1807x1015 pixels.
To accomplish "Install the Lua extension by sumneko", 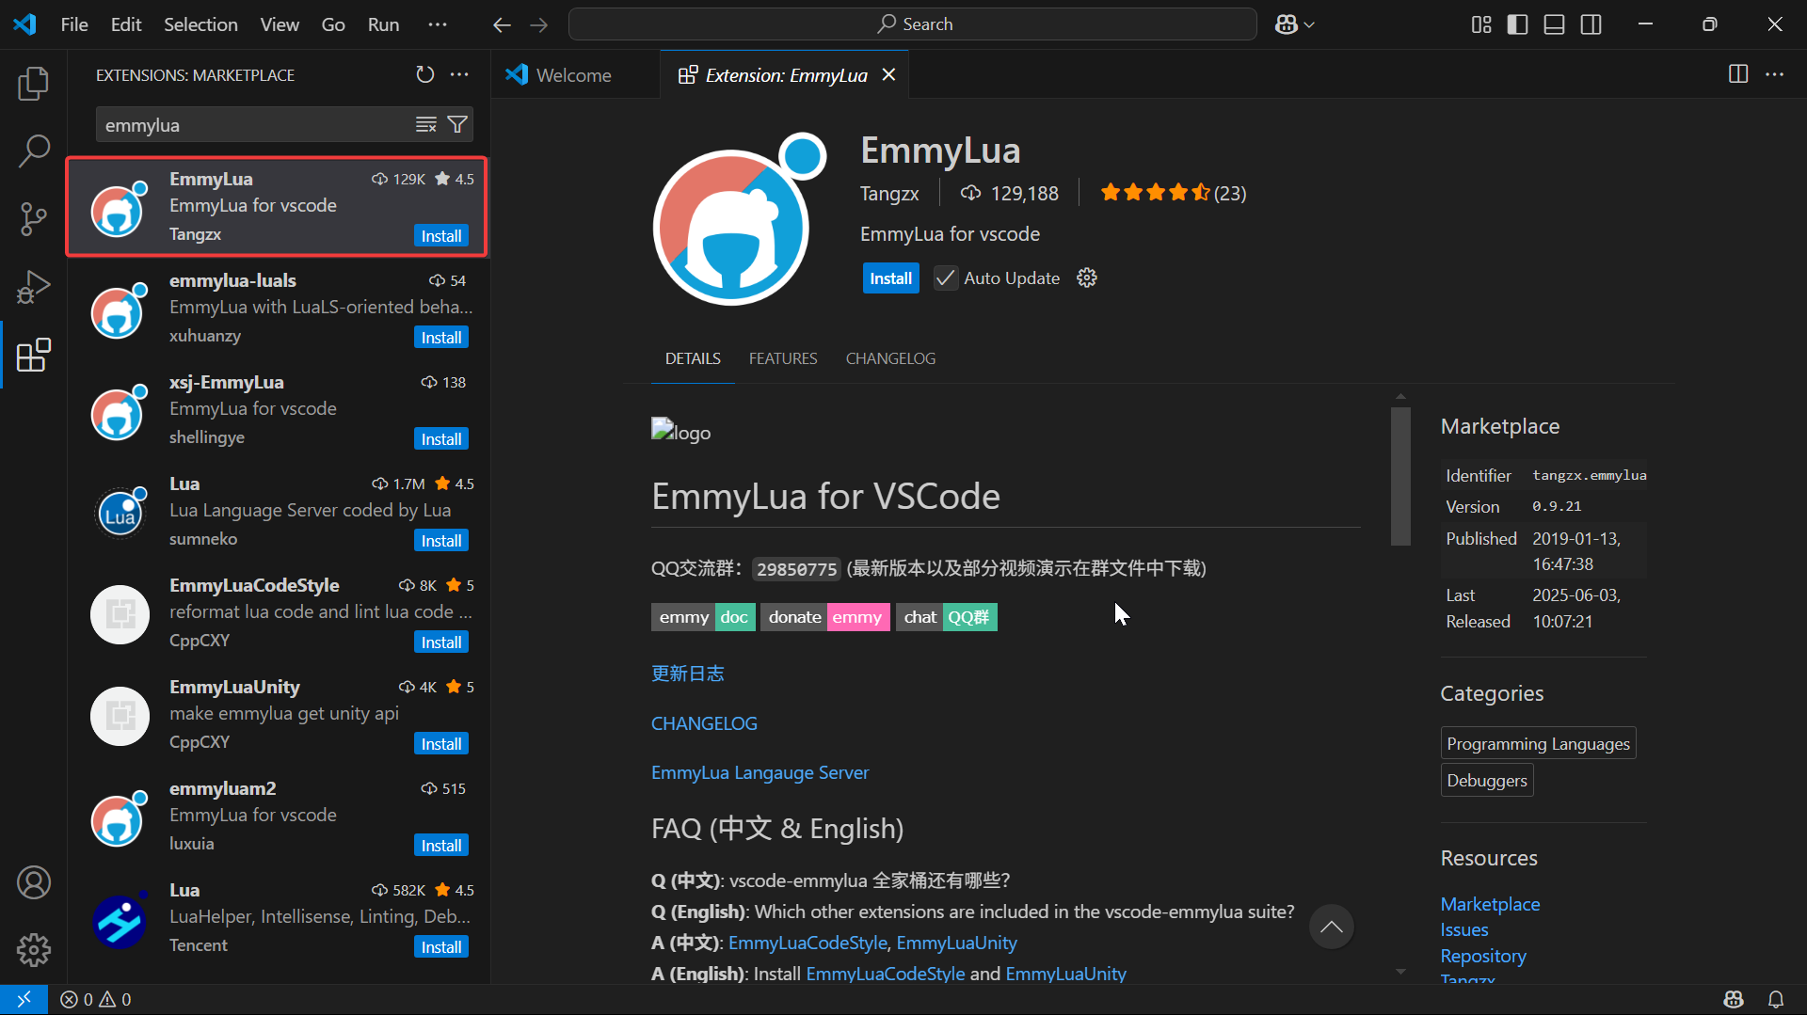I will (440, 541).
